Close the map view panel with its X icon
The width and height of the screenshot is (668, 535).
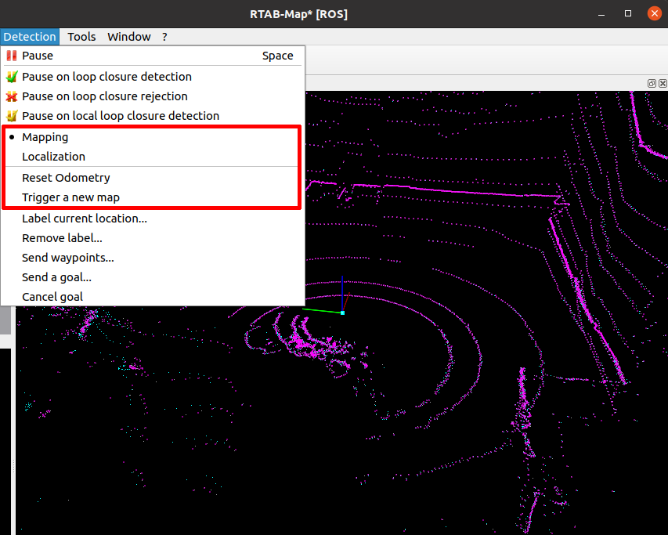[x=663, y=83]
